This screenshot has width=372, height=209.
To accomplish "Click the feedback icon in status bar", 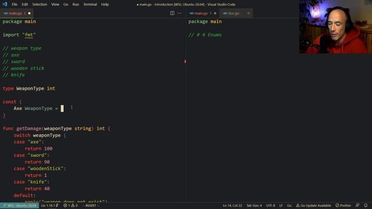I will pyautogui.click(x=357, y=206).
